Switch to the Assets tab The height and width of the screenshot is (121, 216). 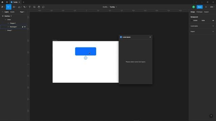tap(12, 12)
